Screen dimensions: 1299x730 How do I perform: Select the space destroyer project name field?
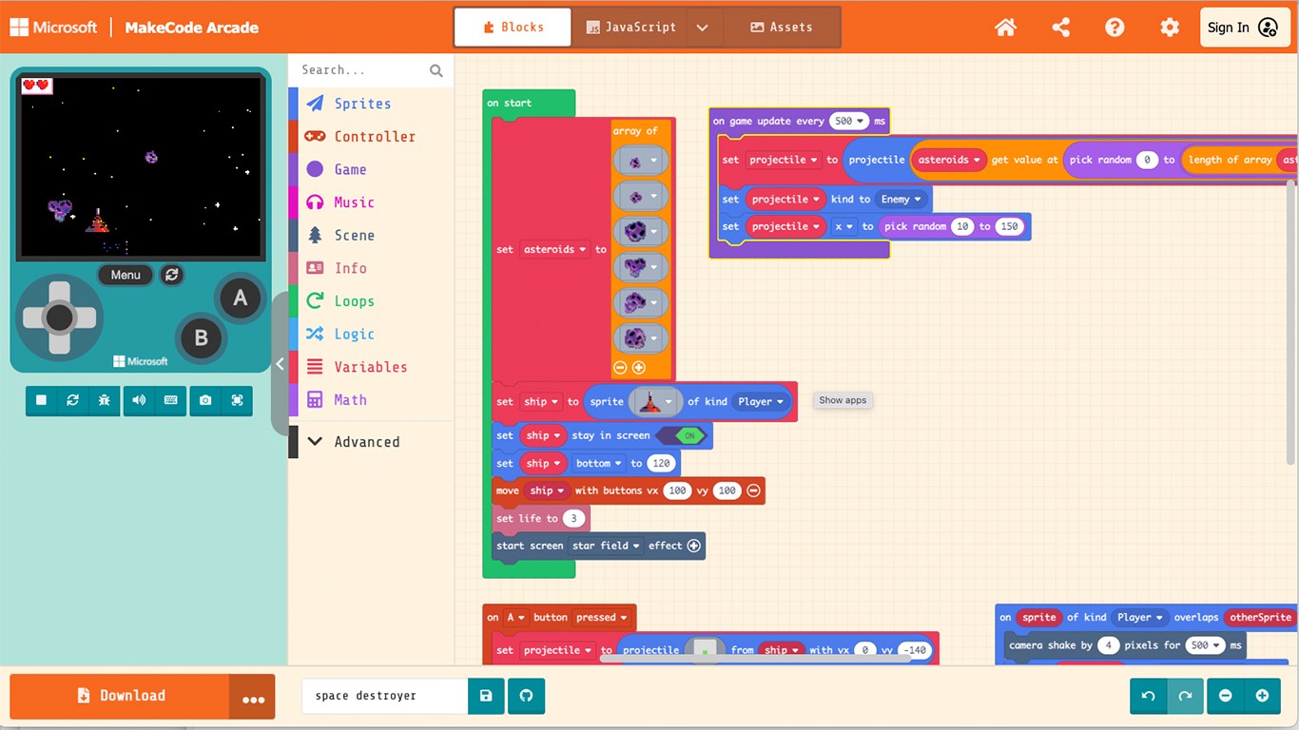point(384,696)
